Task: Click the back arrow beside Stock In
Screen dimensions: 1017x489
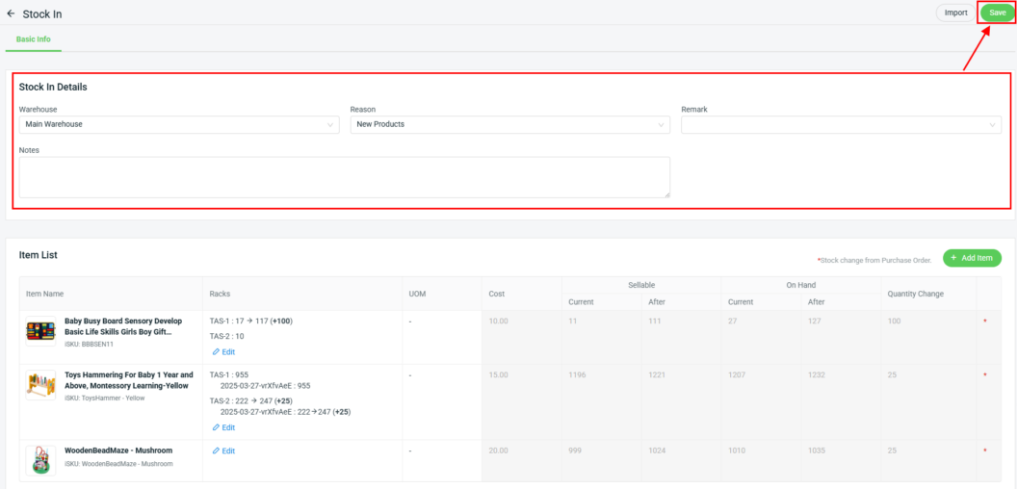Action: pyautogui.click(x=11, y=13)
